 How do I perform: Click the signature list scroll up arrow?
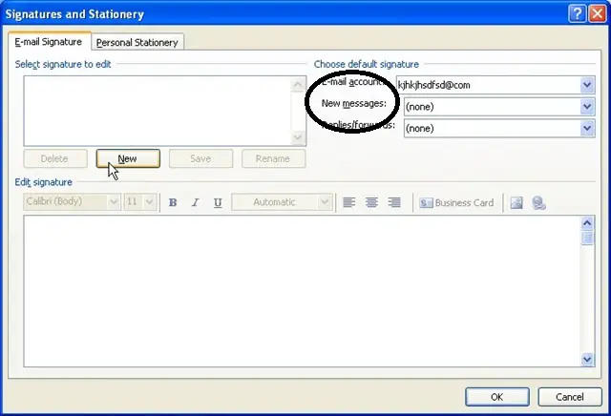tap(298, 85)
